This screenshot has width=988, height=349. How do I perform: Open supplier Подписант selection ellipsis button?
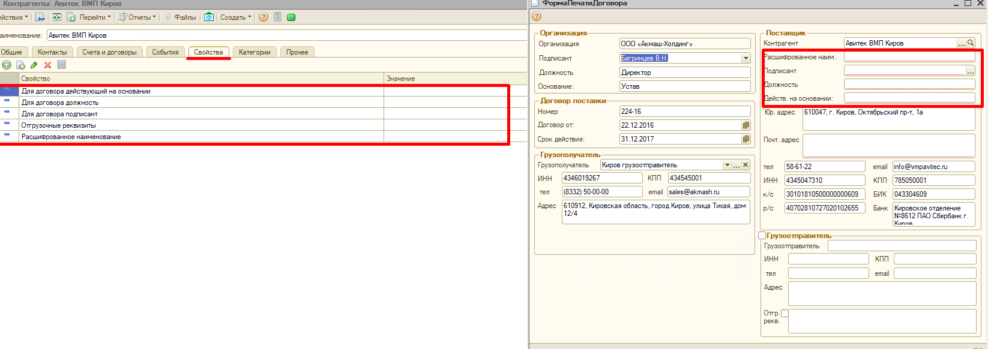pos(970,71)
